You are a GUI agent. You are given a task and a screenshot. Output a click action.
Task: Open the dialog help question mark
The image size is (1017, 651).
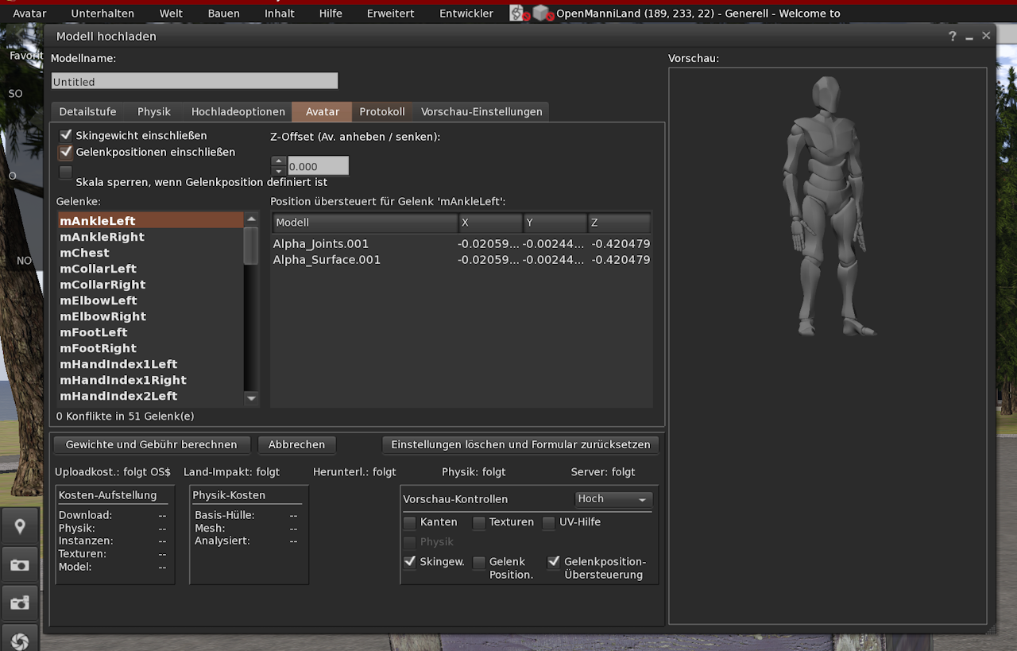pyautogui.click(x=953, y=37)
